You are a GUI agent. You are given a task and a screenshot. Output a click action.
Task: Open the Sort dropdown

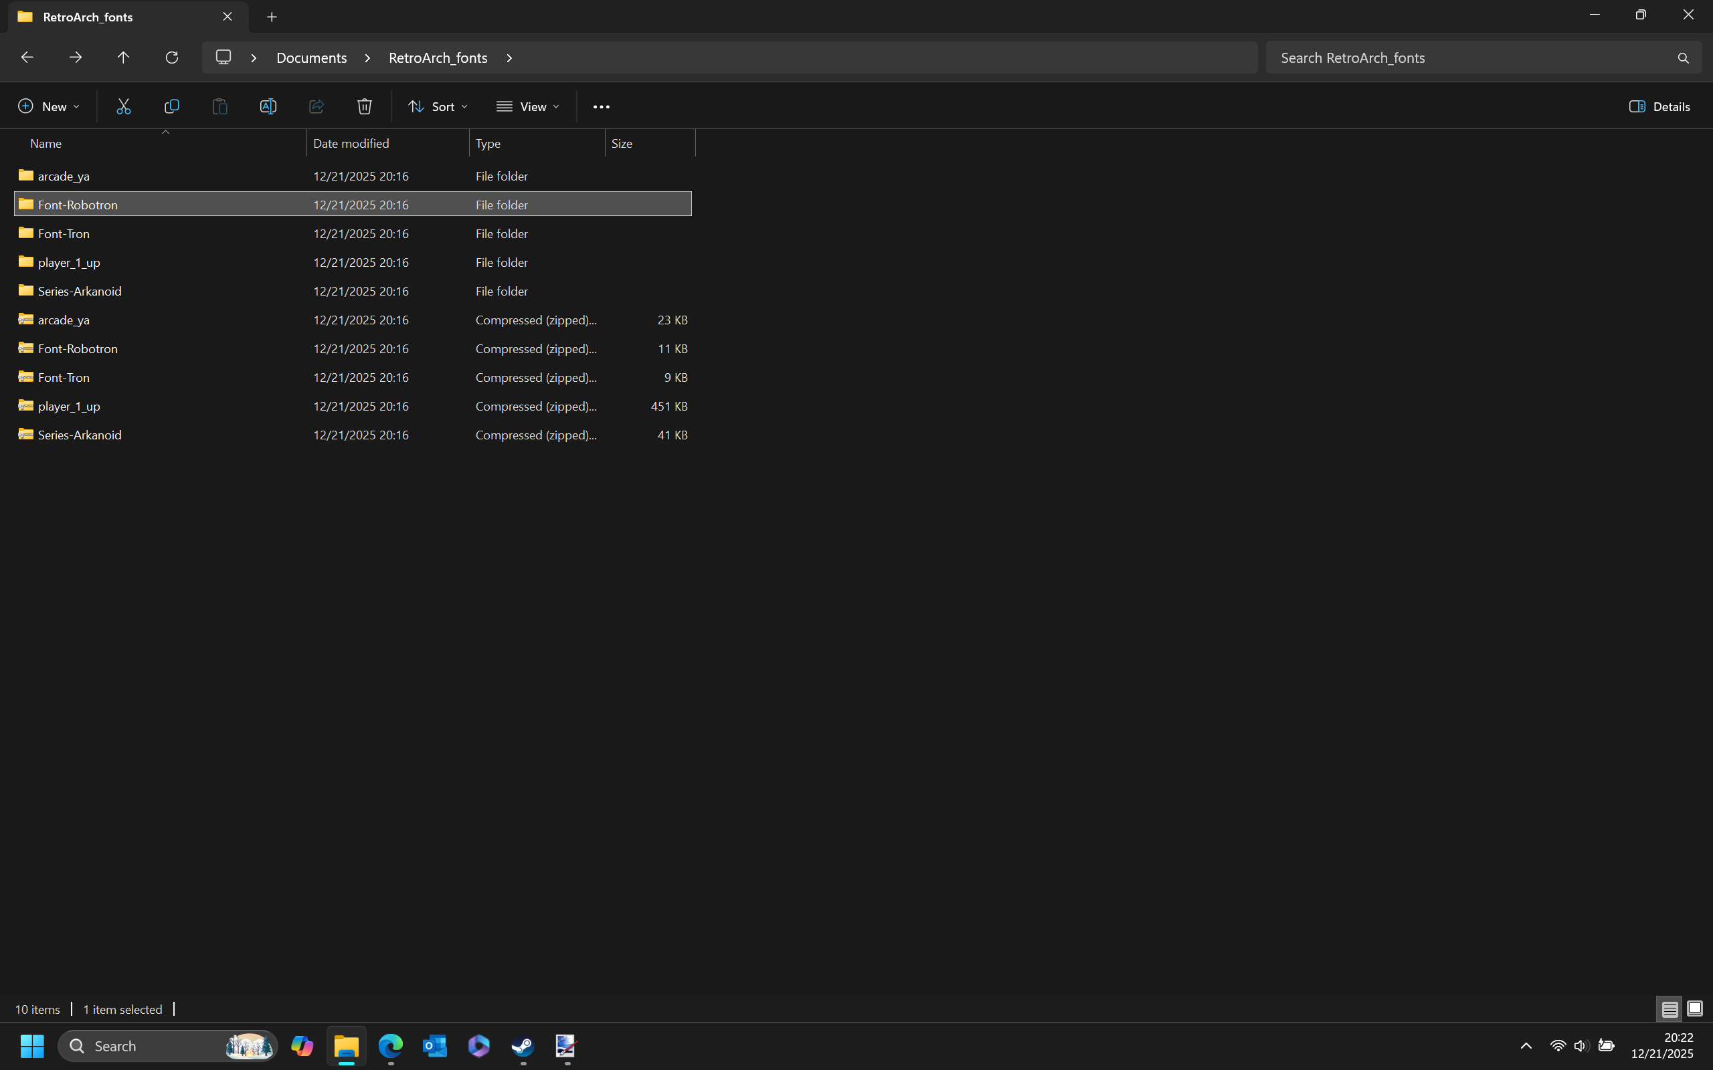[x=438, y=106]
